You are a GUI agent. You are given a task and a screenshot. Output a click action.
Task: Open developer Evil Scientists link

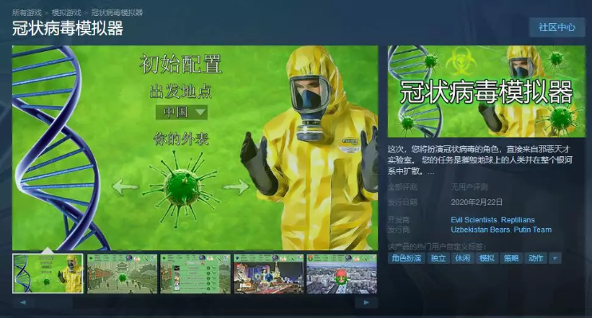point(474,220)
